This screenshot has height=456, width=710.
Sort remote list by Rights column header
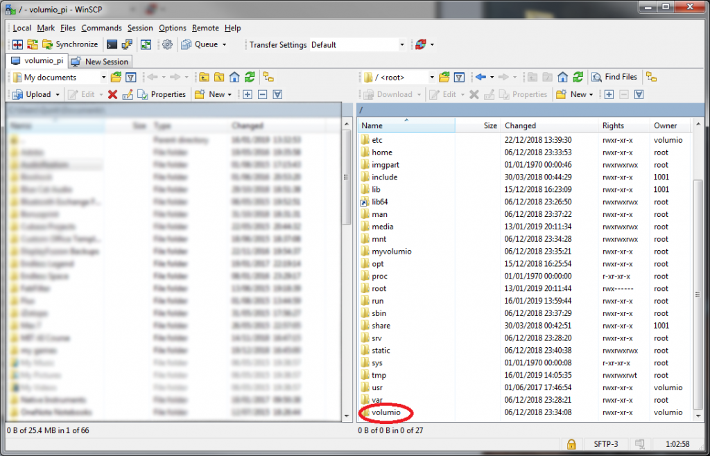tap(625, 125)
